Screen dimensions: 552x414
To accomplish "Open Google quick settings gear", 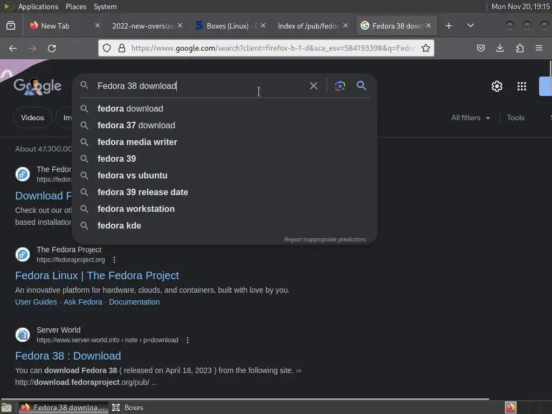I will 496,86.
